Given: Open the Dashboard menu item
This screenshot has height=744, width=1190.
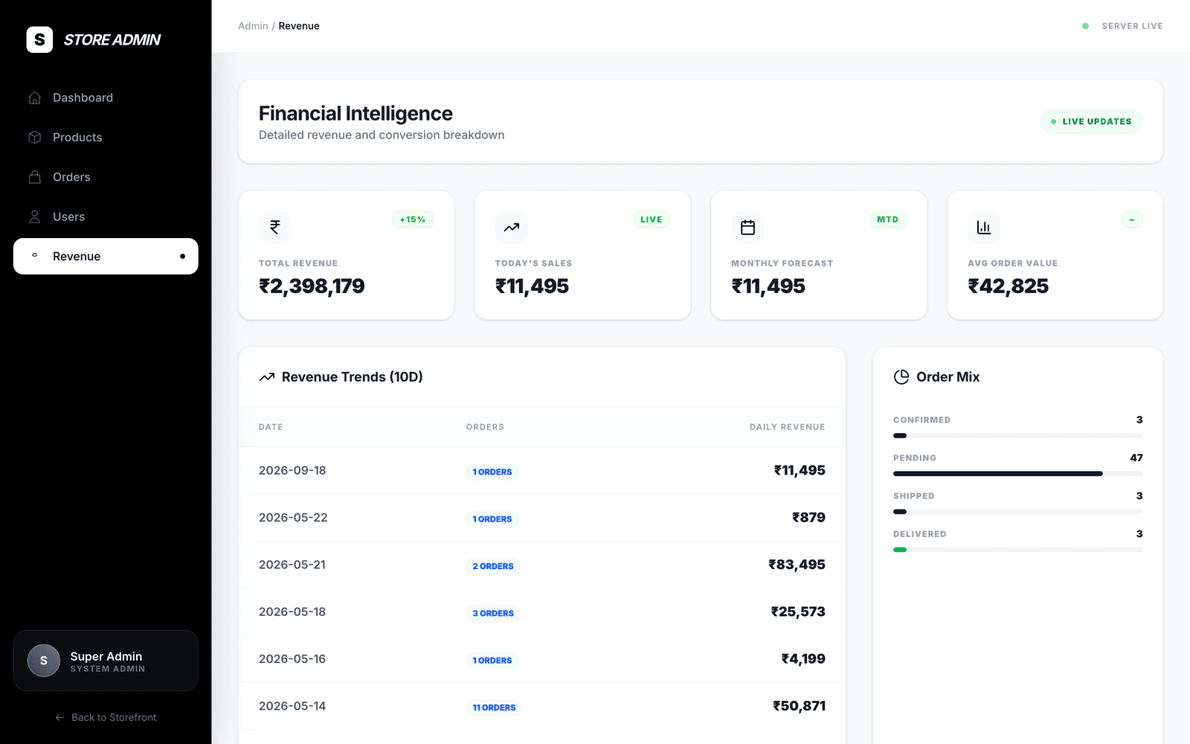Looking at the screenshot, I should point(106,97).
